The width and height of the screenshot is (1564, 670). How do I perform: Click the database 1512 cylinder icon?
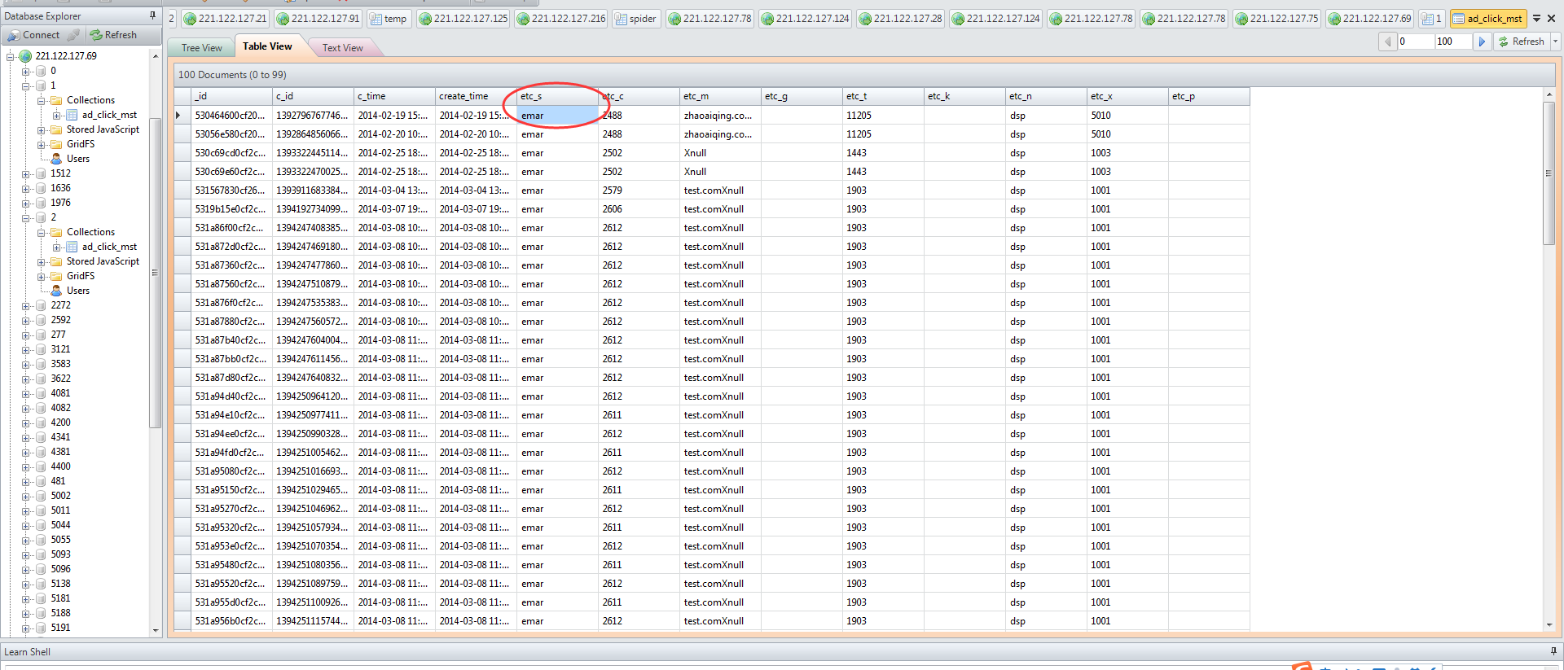click(x=41, y=173)
